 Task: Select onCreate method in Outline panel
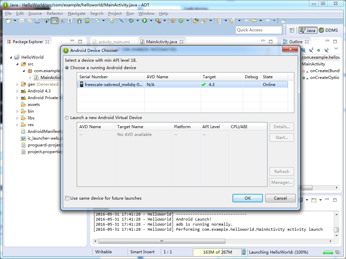point(321,71)
